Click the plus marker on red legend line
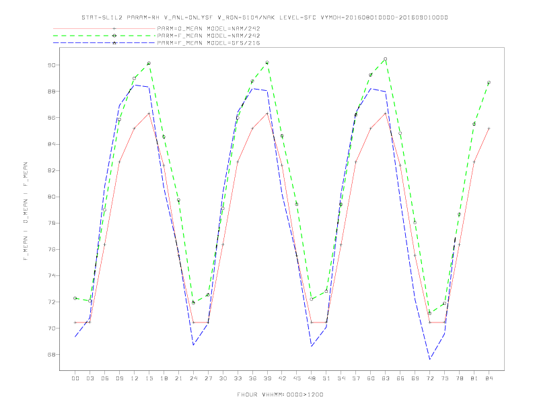 [x=114, y=28]
